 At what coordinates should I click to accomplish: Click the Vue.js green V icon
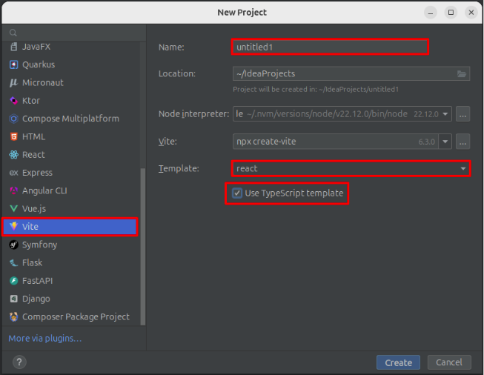point(13,209)
